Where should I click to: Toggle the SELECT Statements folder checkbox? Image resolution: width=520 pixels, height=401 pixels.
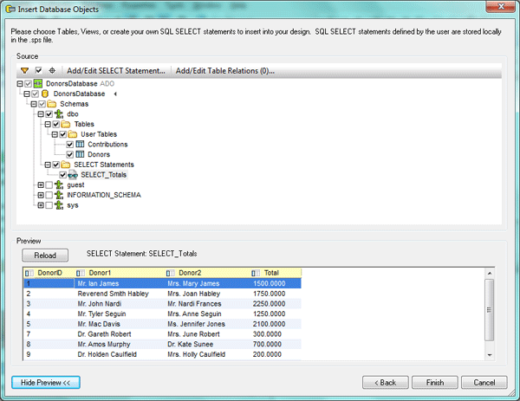(x=55, y=165)
